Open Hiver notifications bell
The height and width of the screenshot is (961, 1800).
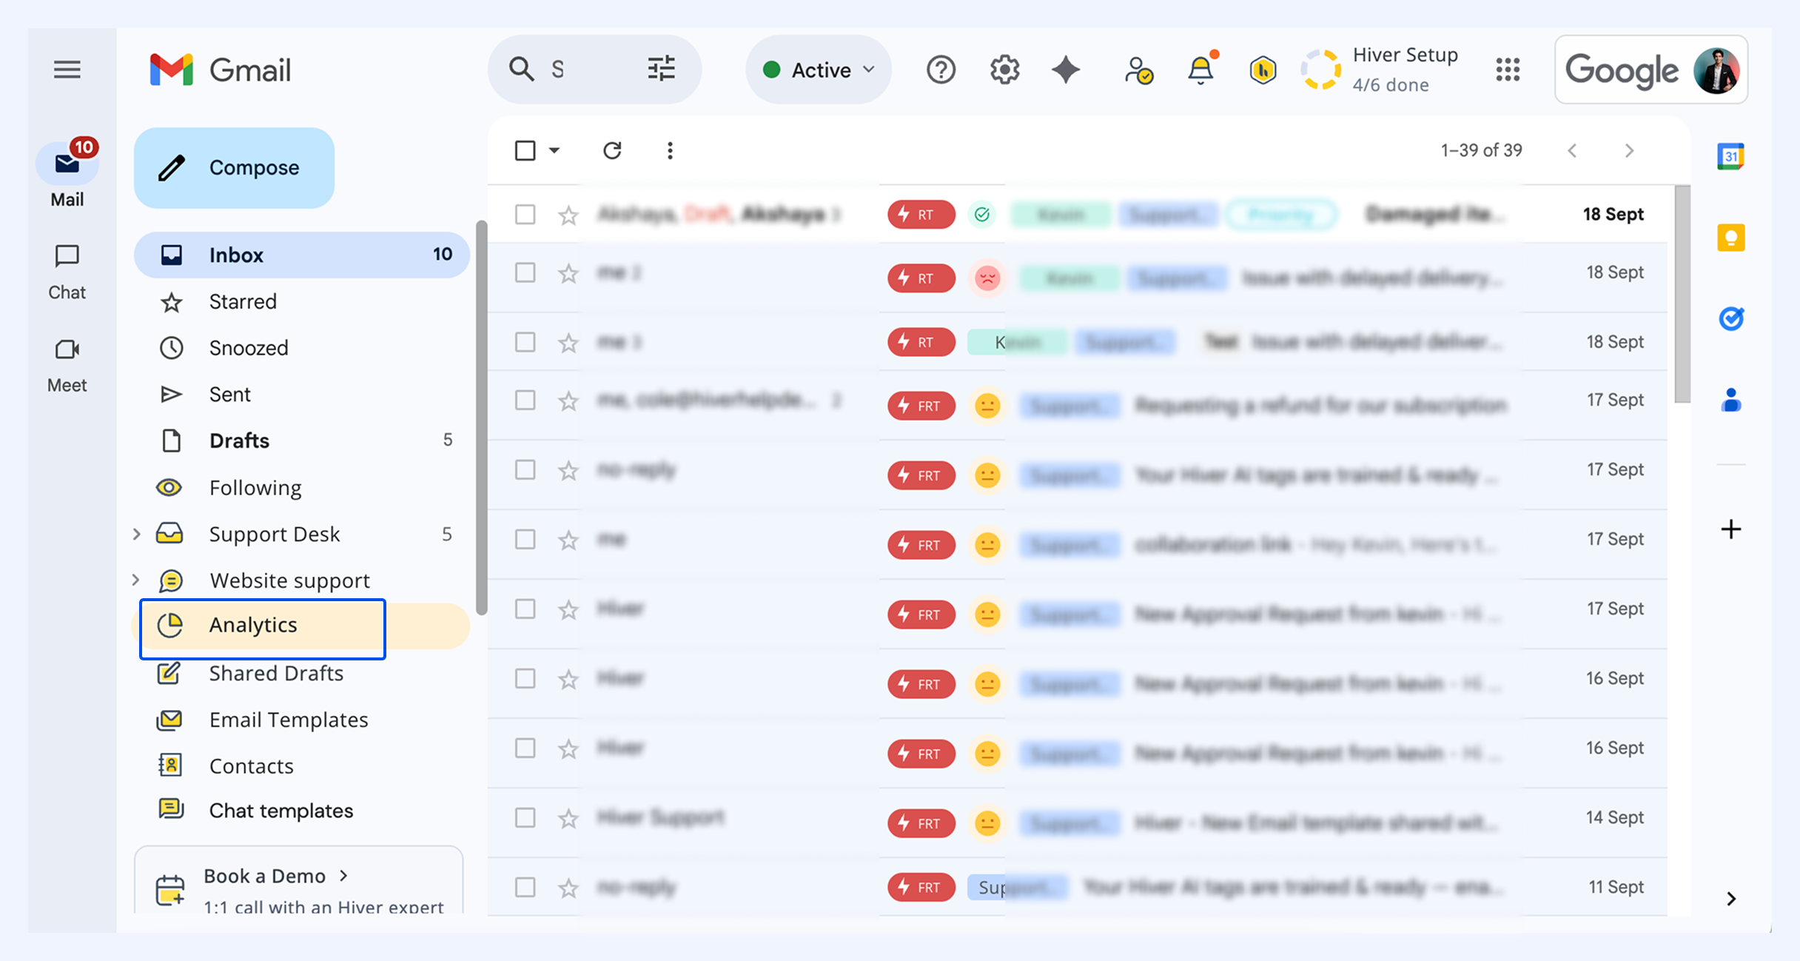click(x=1201, y=69)
